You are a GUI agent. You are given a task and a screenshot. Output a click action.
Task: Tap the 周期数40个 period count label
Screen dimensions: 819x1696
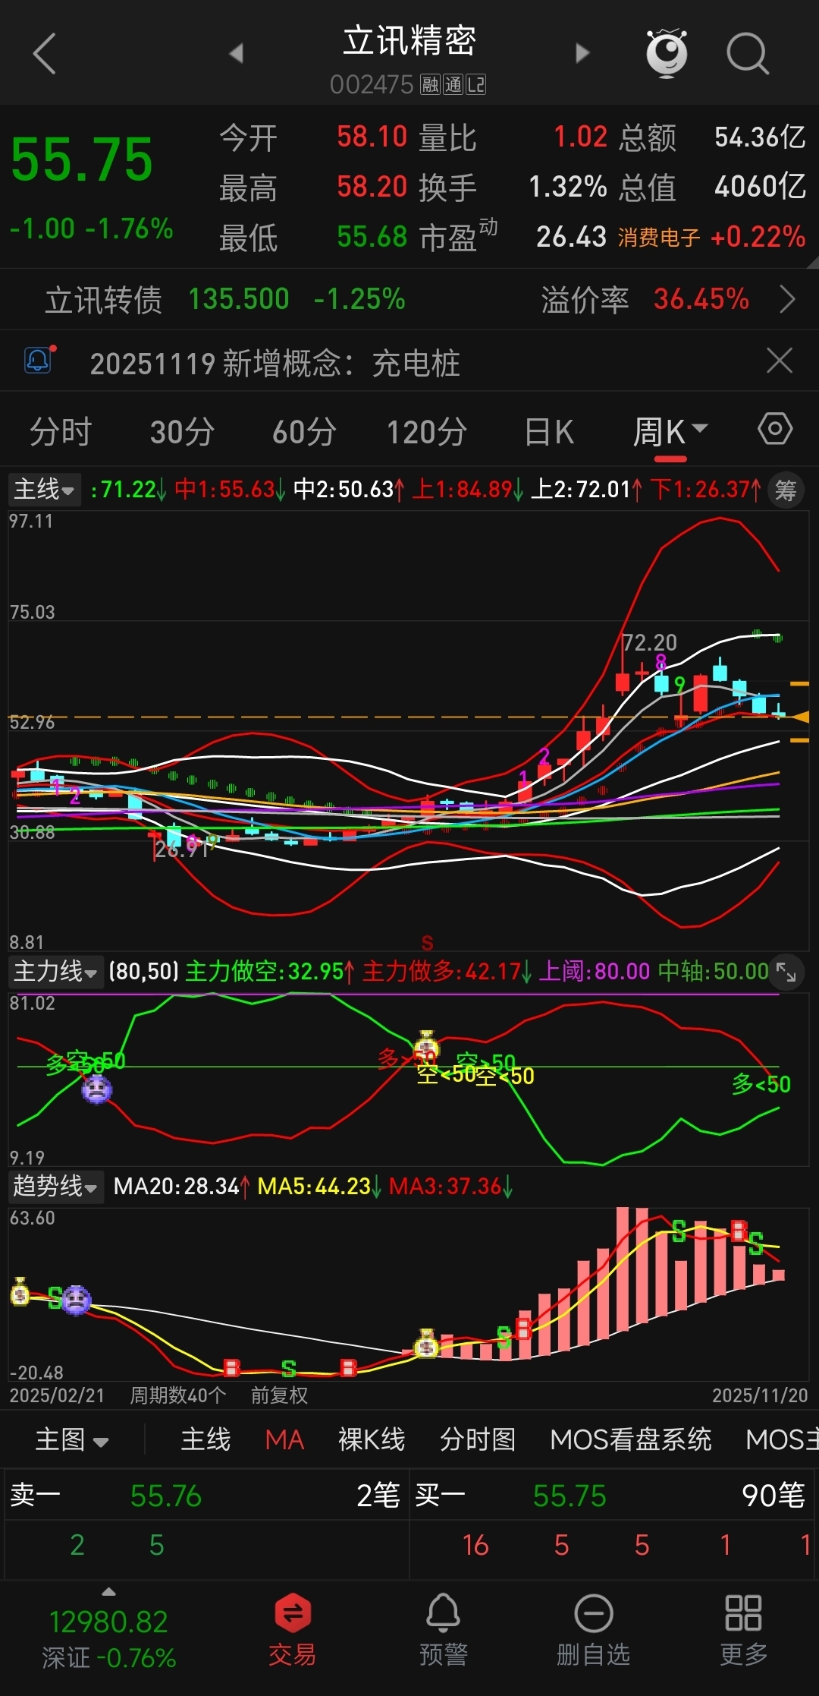[178, 1395]
